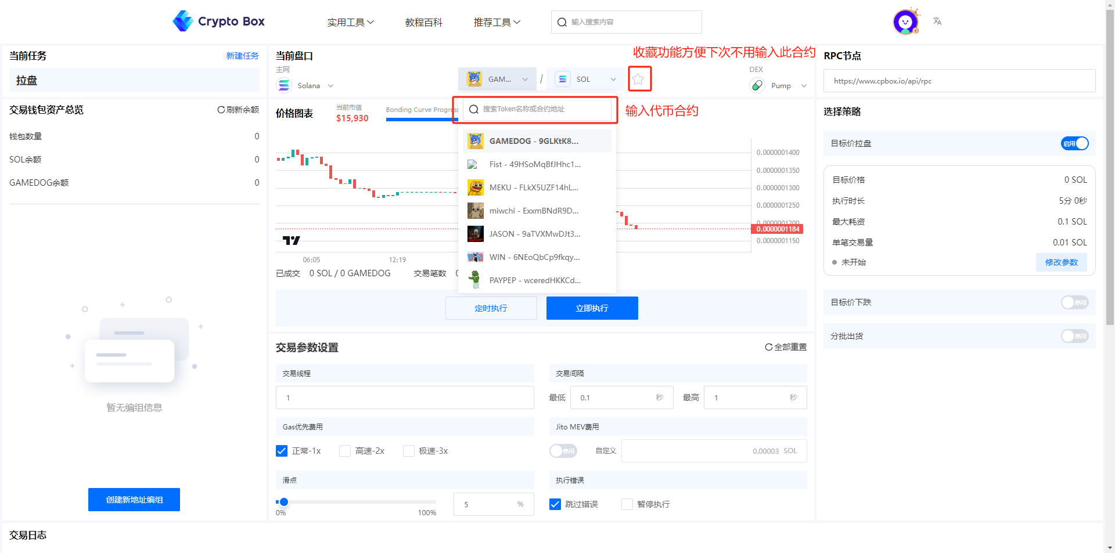Click the Crypto Box logo
This screenshot has width=1115, height=553.
218,21
